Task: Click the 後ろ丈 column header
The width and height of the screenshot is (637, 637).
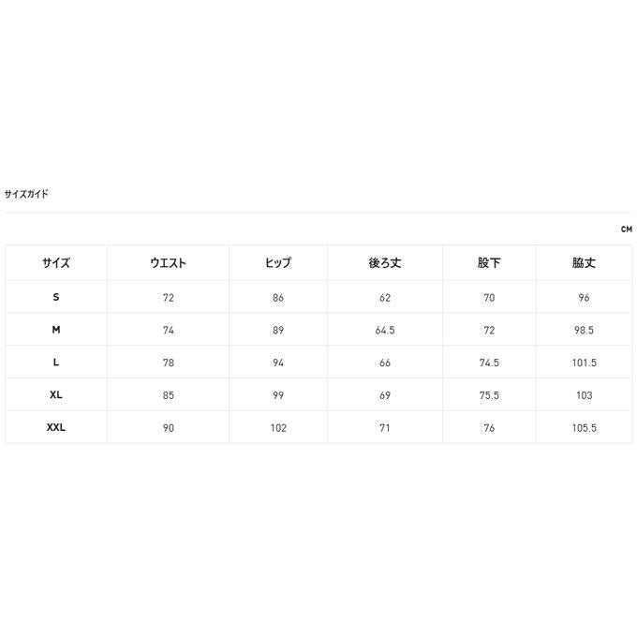Action: pos(385,263)
